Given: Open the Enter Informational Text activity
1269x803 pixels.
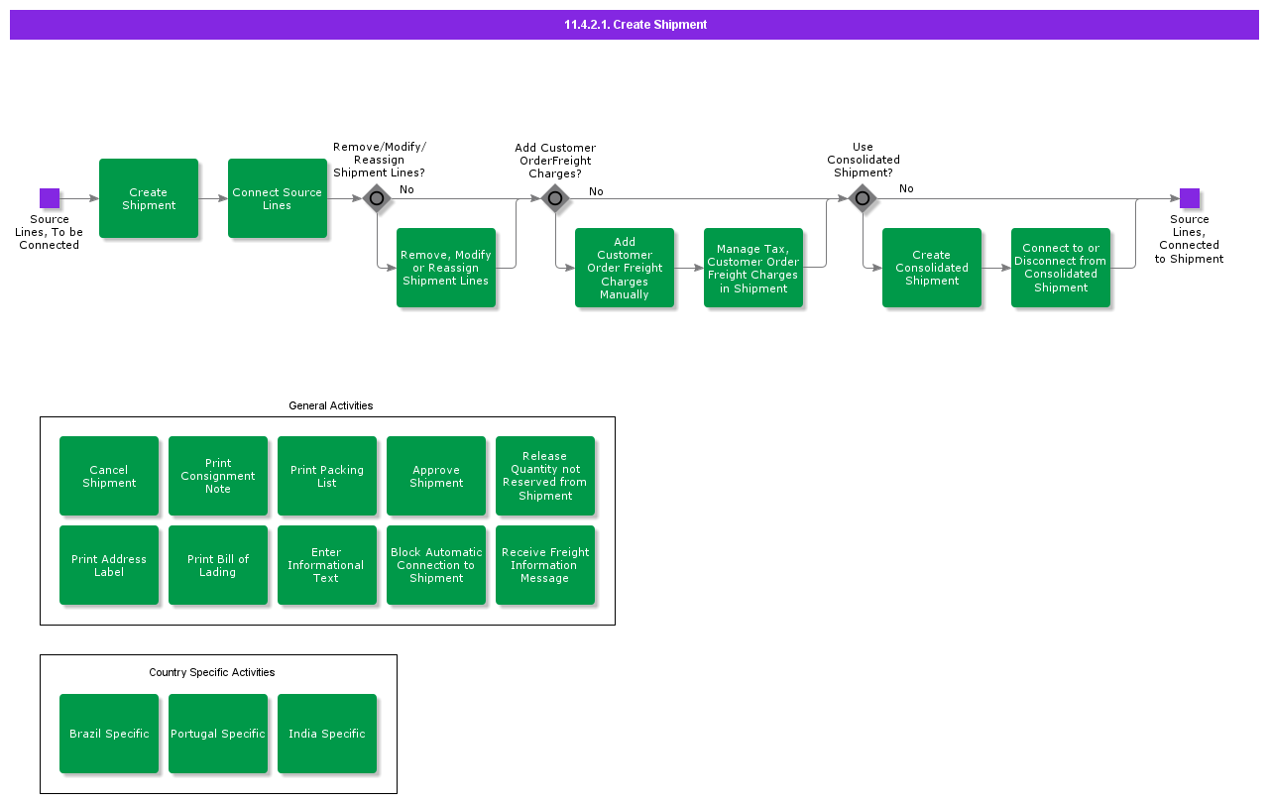Looking at the screenshot, I should coord(327,565).
